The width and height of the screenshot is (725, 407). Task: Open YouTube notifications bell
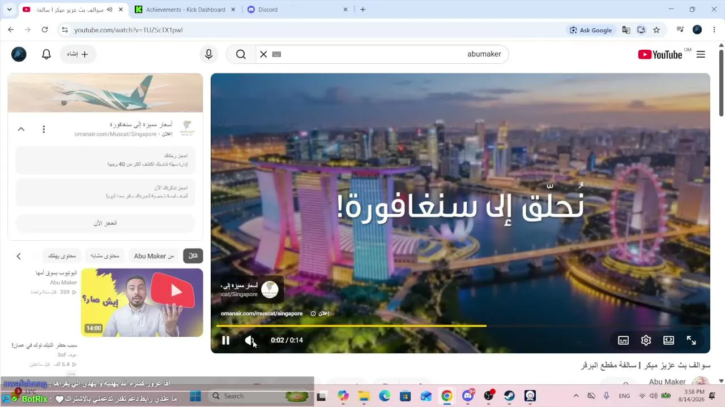pos(46,54)
